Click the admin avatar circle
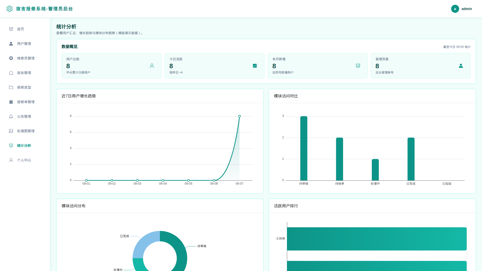Image resolution: width=482 pixels, height=271 pixels. tap(455, 9)
